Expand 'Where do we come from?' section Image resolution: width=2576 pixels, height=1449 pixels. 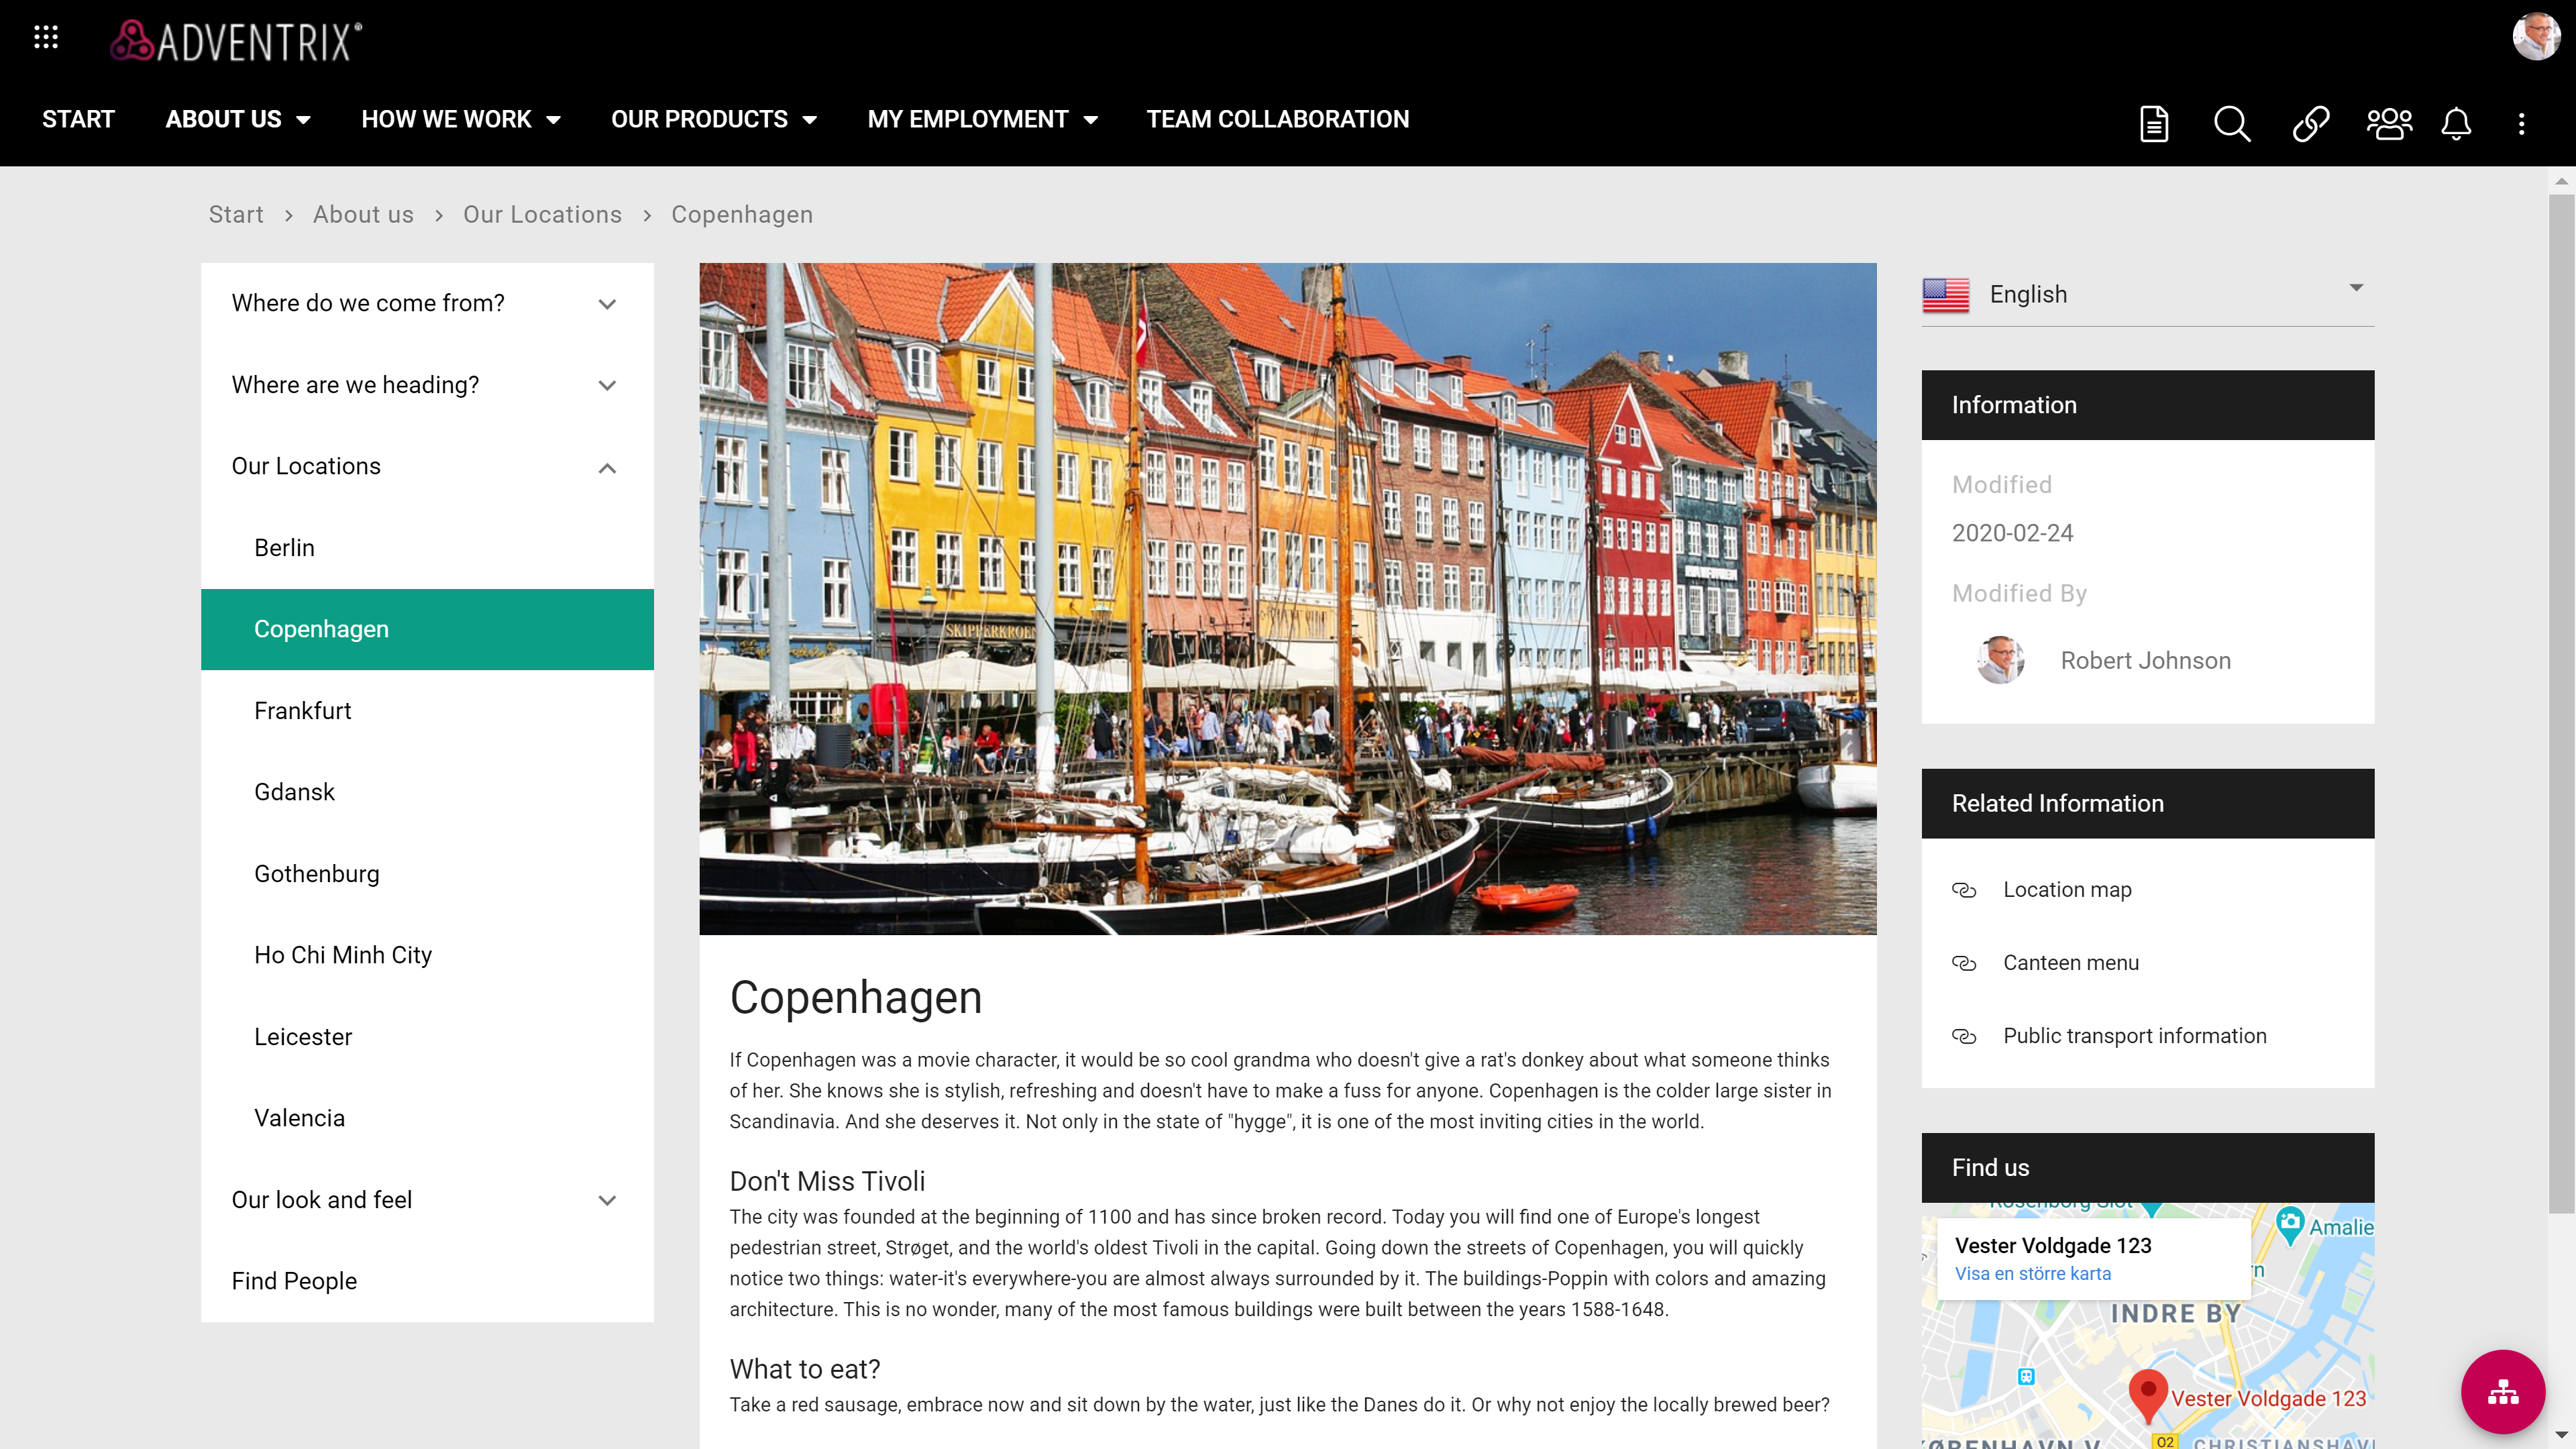point(606,304)
